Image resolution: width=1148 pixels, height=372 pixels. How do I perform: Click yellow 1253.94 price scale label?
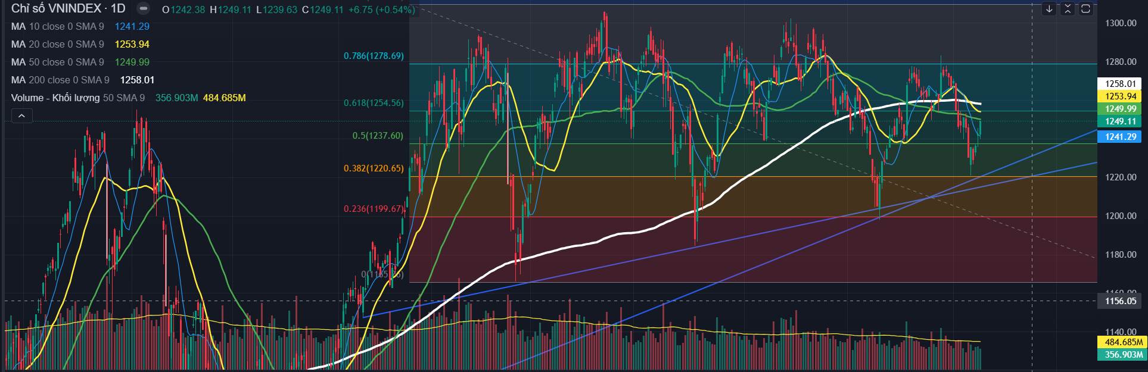(x=1121, y=96)
